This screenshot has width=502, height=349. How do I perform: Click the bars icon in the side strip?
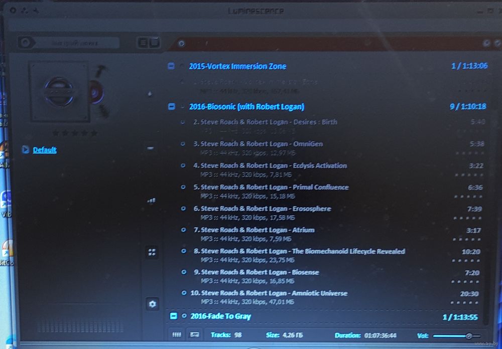151,201
